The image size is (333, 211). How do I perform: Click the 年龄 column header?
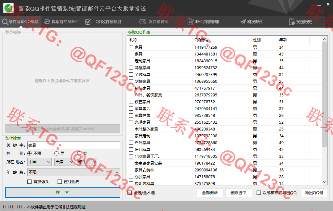[293, 40]
